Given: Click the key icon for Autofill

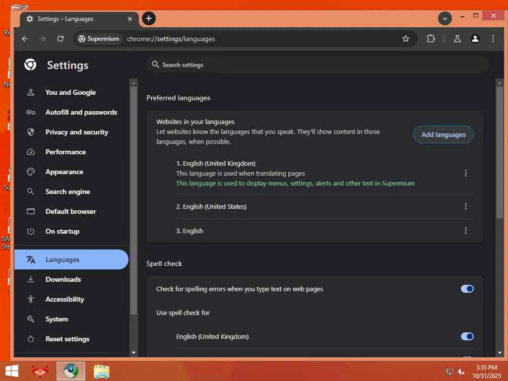Looking at the screenshot, I should [x=31, y=112].
